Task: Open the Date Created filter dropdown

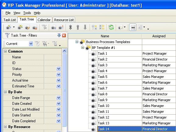Action: tap(58, 104)
